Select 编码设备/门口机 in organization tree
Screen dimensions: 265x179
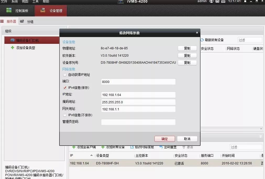32,40
